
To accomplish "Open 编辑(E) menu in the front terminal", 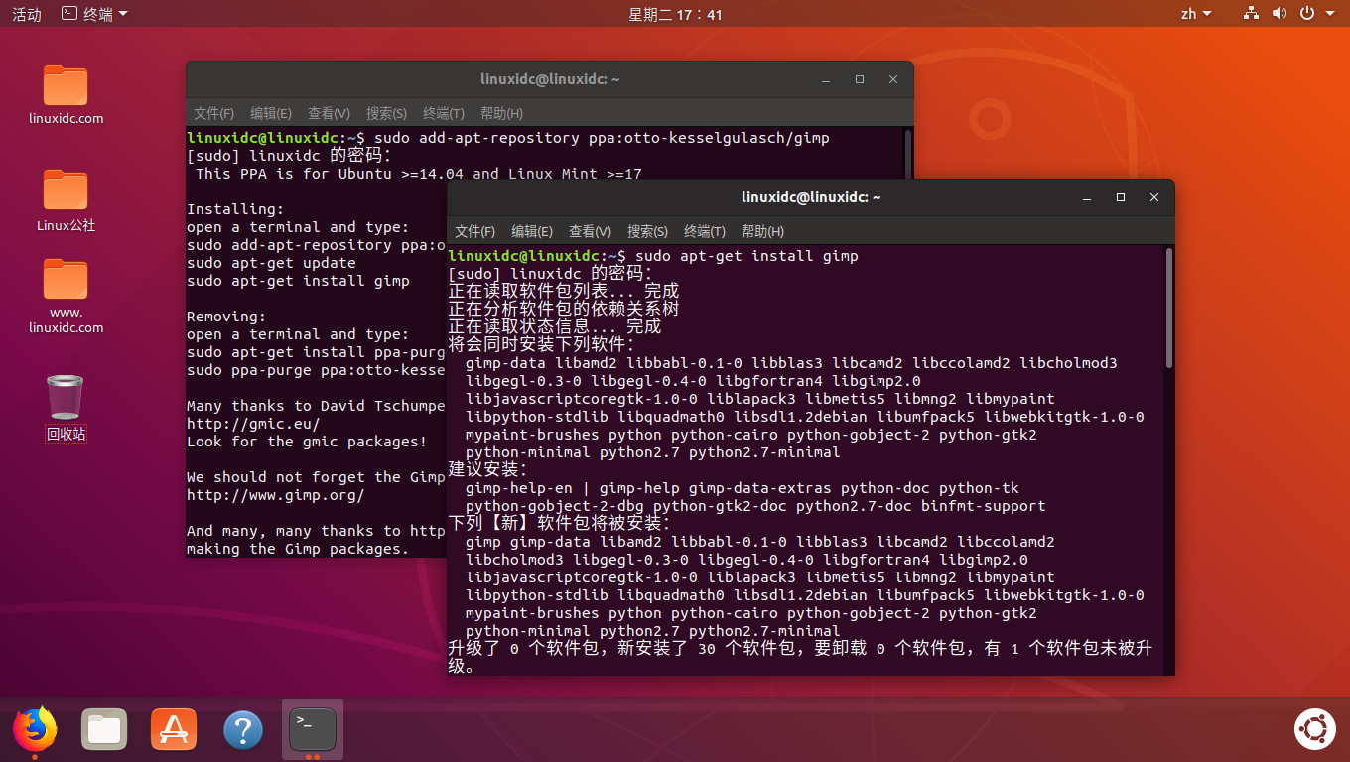I will [x=532, y=231].
